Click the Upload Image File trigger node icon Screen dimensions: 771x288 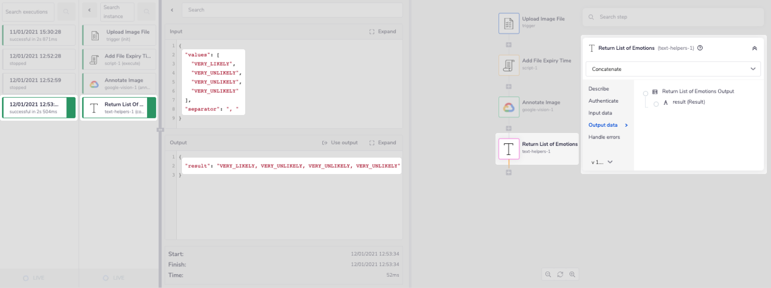click(509, 24)
